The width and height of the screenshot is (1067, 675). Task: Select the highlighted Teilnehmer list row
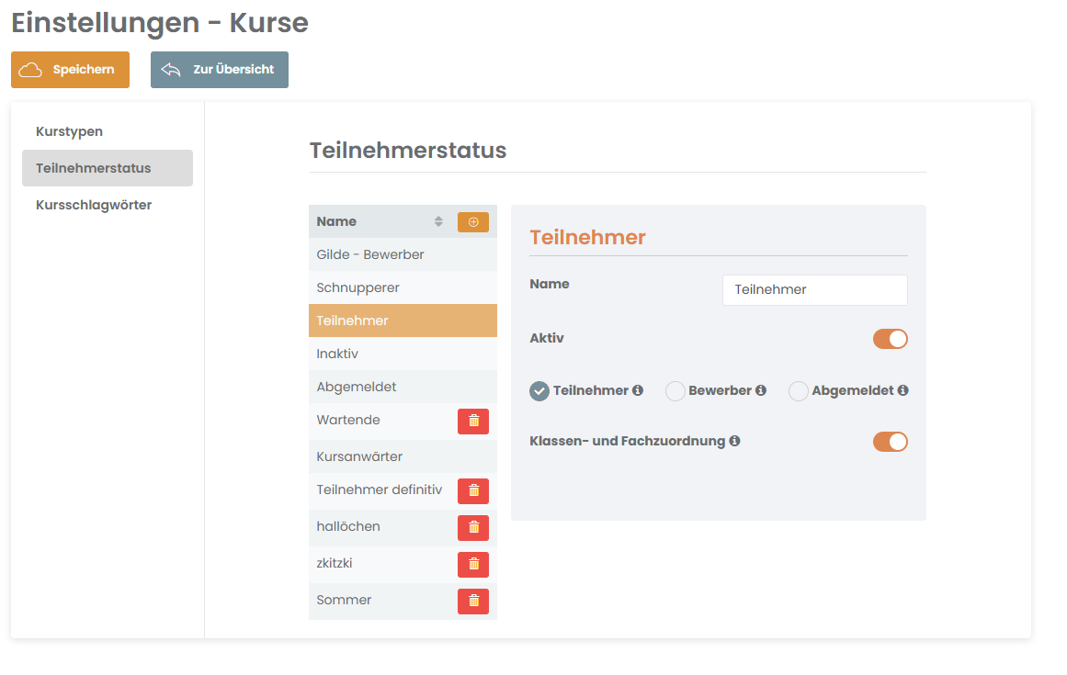(403, 321)
